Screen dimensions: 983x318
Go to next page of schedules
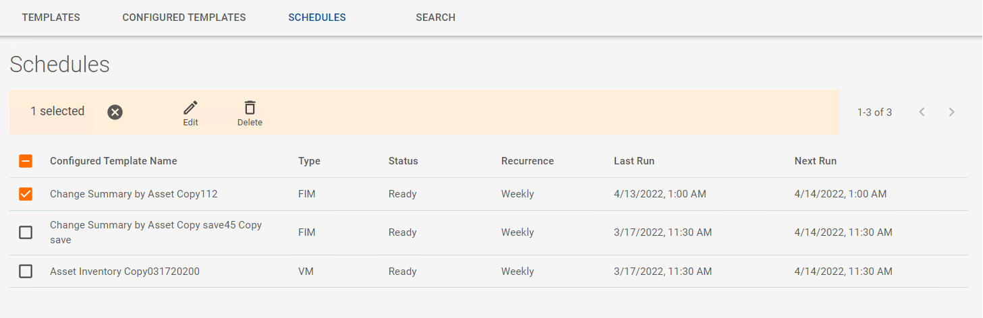952,112
